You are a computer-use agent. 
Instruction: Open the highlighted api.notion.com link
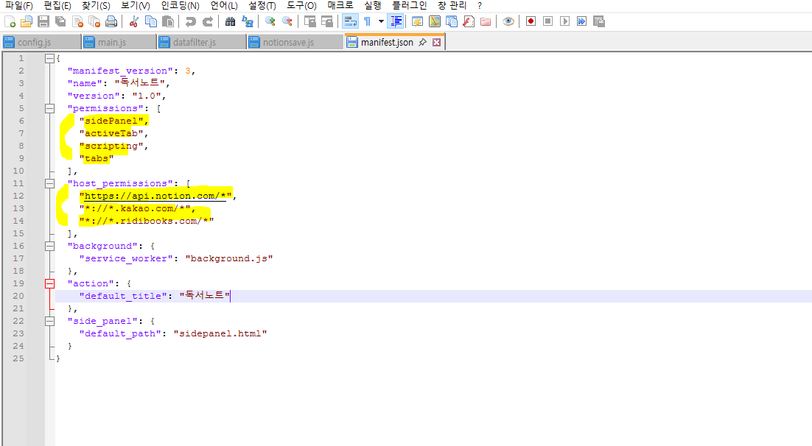tap(155, 196)
